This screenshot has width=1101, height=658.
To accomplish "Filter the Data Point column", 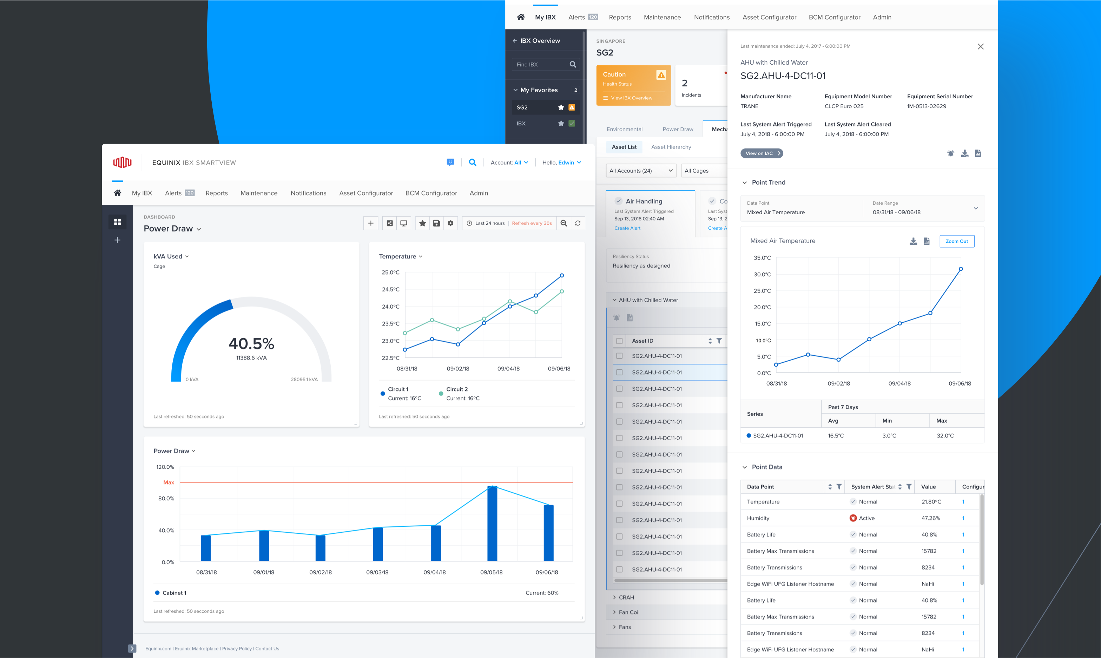I will [x=839, y=486].
